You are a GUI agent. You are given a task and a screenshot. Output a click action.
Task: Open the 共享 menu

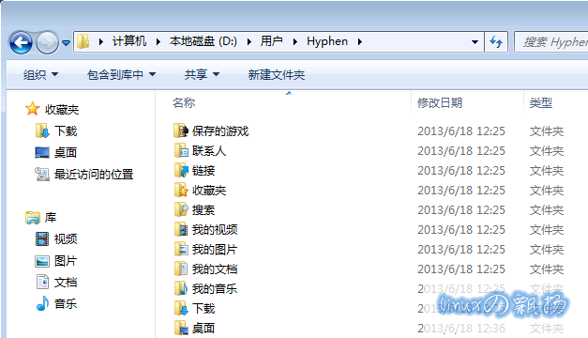click(x=202, y=75)
